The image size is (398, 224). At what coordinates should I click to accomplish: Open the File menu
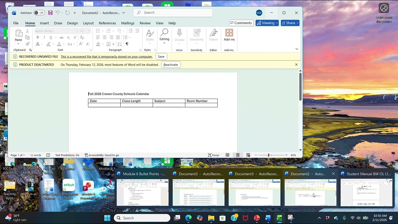coord(16,23)
